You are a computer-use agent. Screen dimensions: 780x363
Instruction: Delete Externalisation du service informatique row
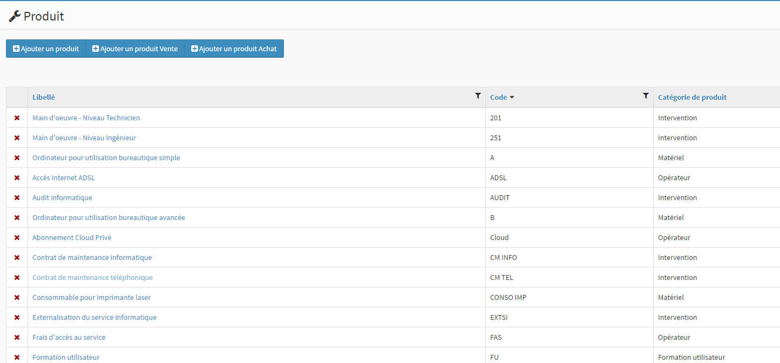tap(17, 317)
